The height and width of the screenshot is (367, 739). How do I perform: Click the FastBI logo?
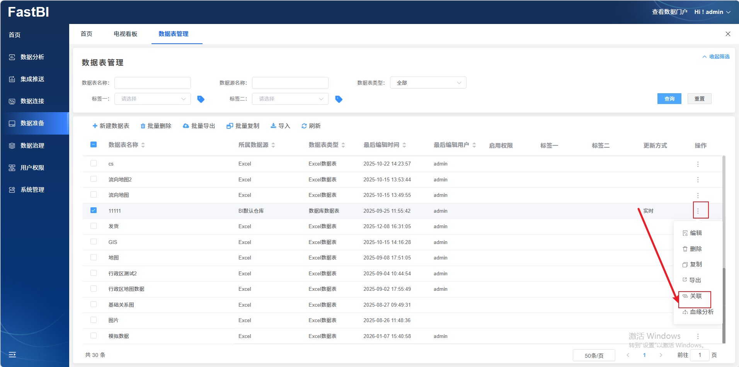click(x=29, y=12)
